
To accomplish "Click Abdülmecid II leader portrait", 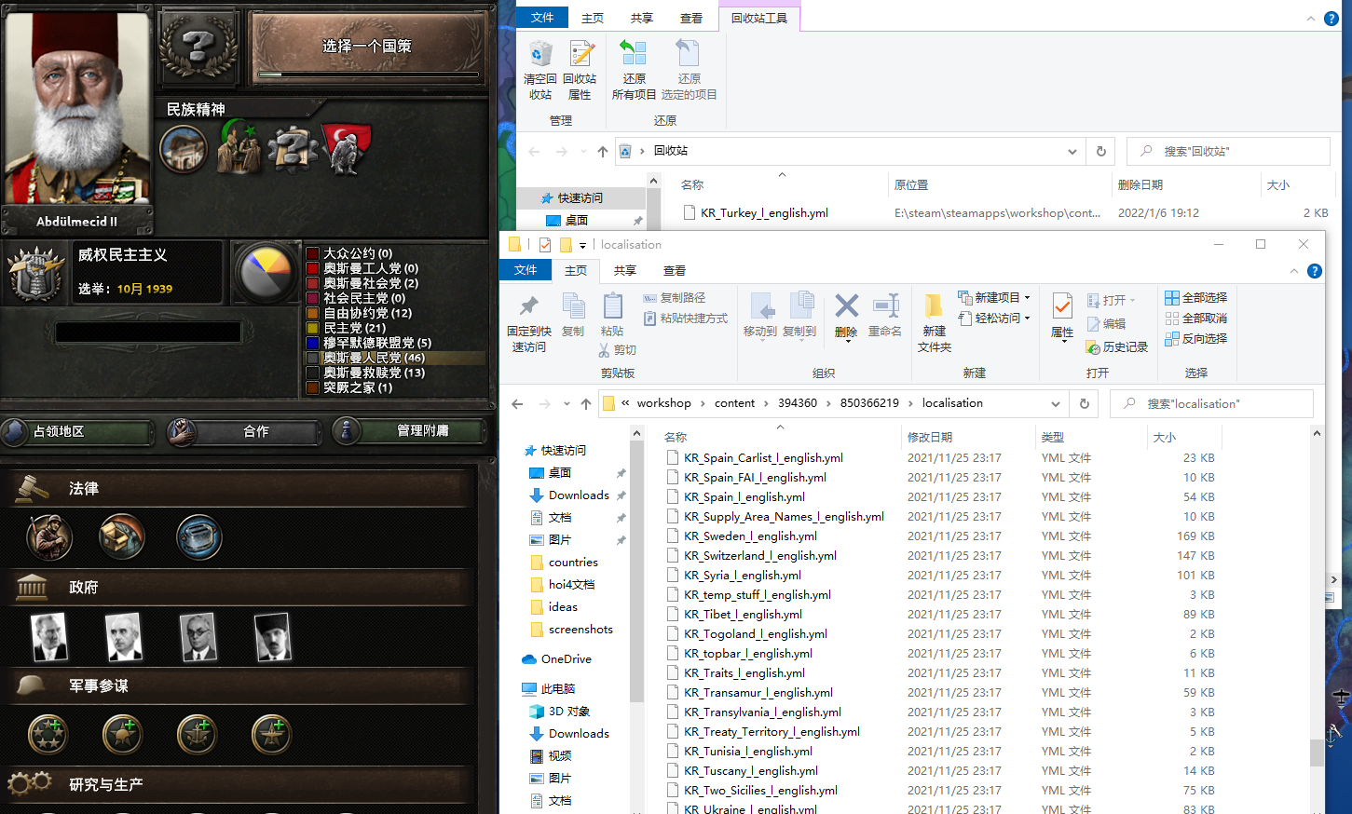I will tap(77, 107).
